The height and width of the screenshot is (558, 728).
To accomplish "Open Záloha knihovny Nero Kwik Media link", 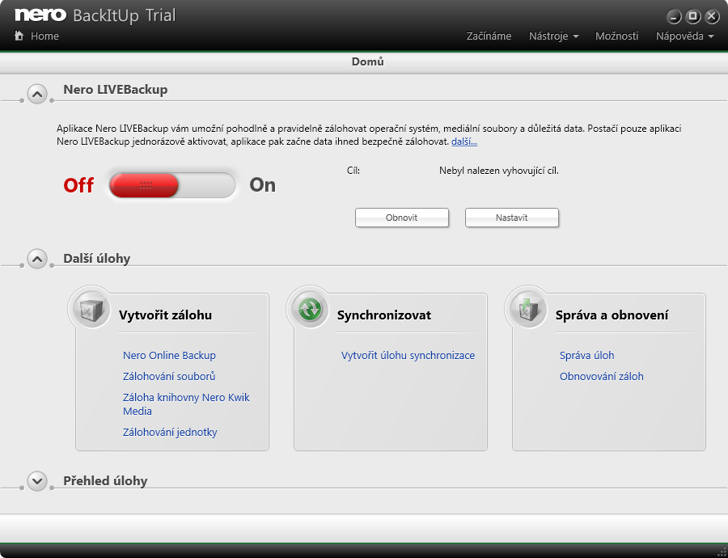I will (x=186, y=404).
